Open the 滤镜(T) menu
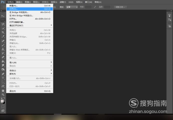 click(63, 2)
